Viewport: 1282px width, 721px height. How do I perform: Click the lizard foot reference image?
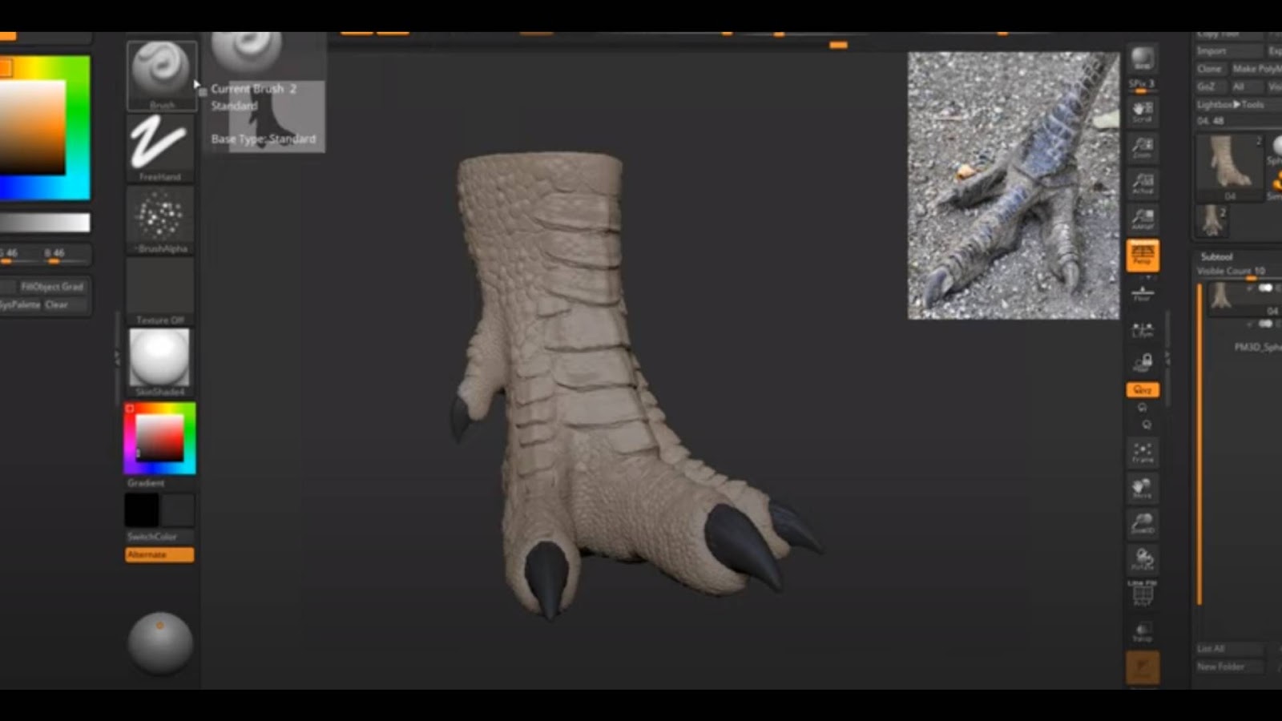point(1014,184)
